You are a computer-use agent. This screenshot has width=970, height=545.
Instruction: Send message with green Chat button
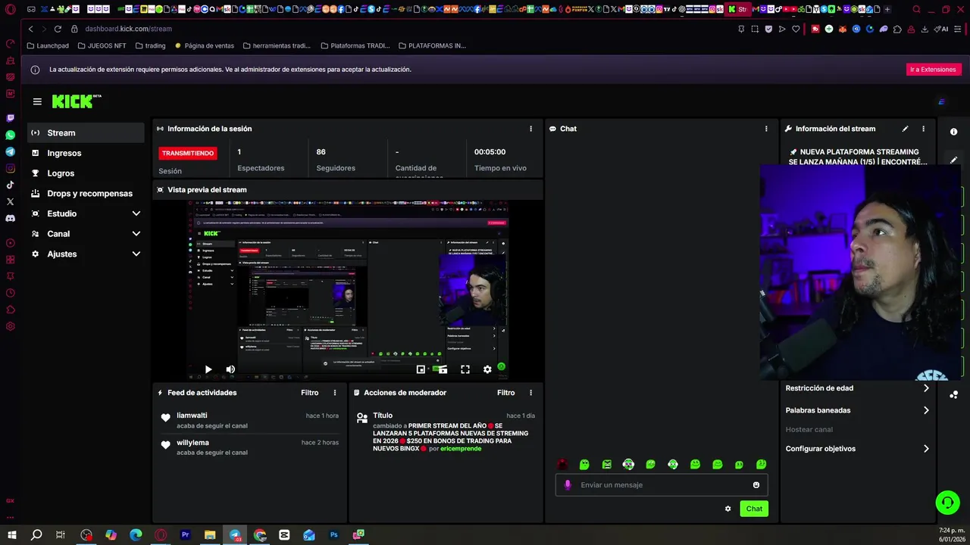coord(754,509)
